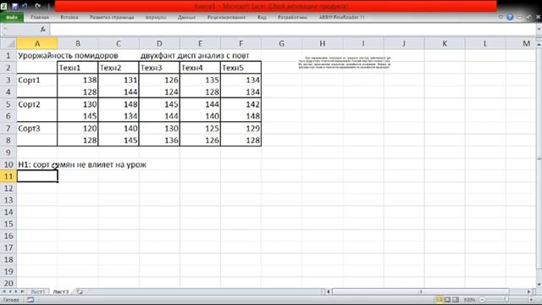
Task: Click horizontal scrollbar right arrow
Action: tap(528, 291)
